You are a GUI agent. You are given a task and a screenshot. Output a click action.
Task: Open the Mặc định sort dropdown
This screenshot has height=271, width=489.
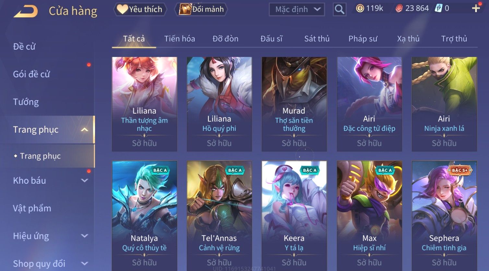pos(297,9)
